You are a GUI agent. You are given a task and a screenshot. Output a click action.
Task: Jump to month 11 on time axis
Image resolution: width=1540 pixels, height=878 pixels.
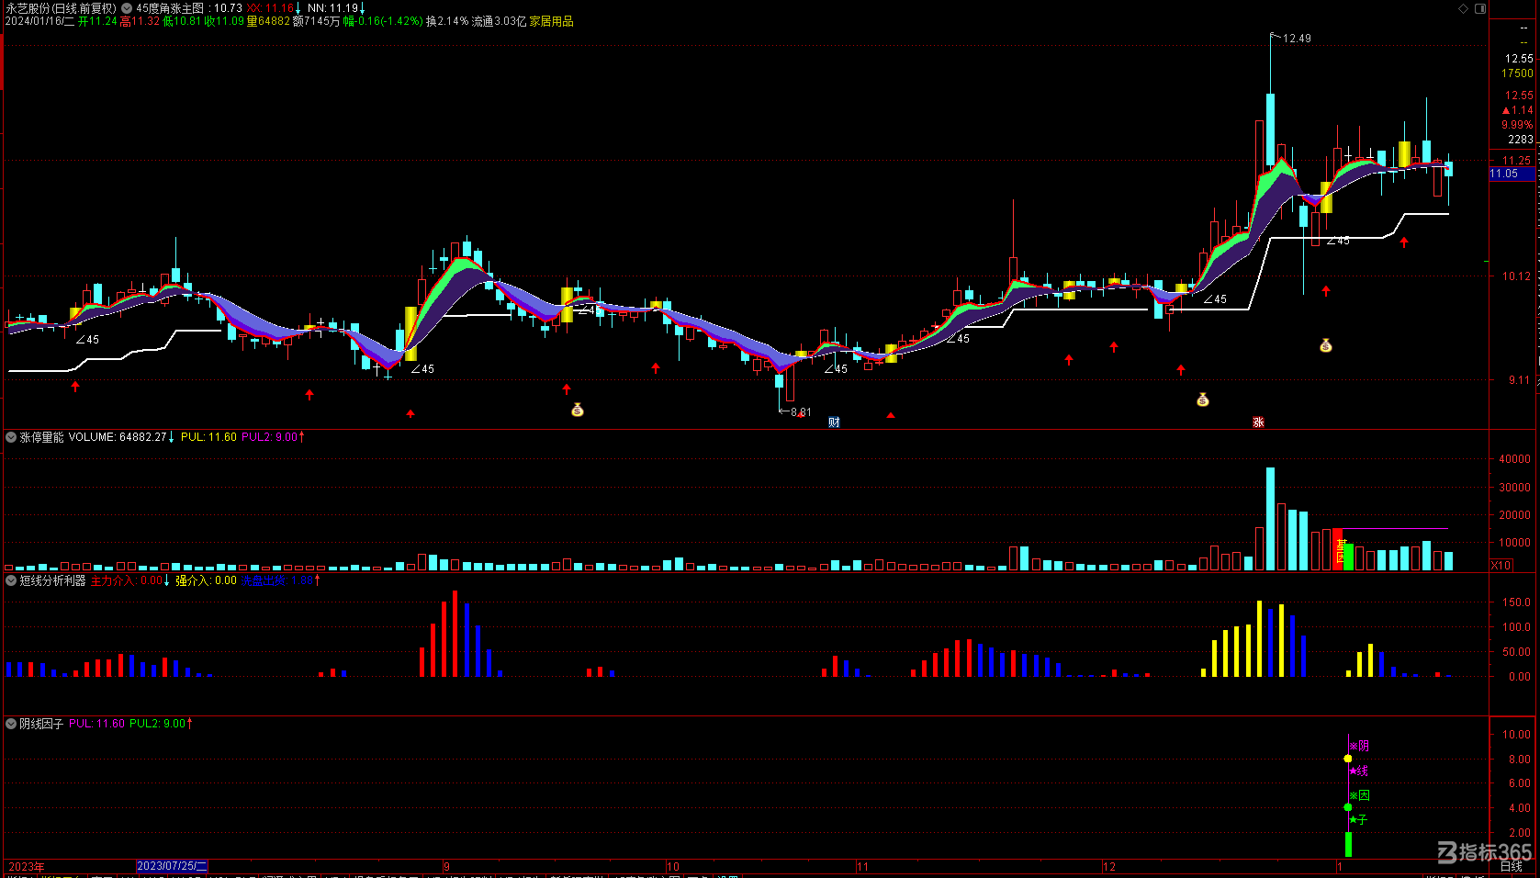(861, 866)
